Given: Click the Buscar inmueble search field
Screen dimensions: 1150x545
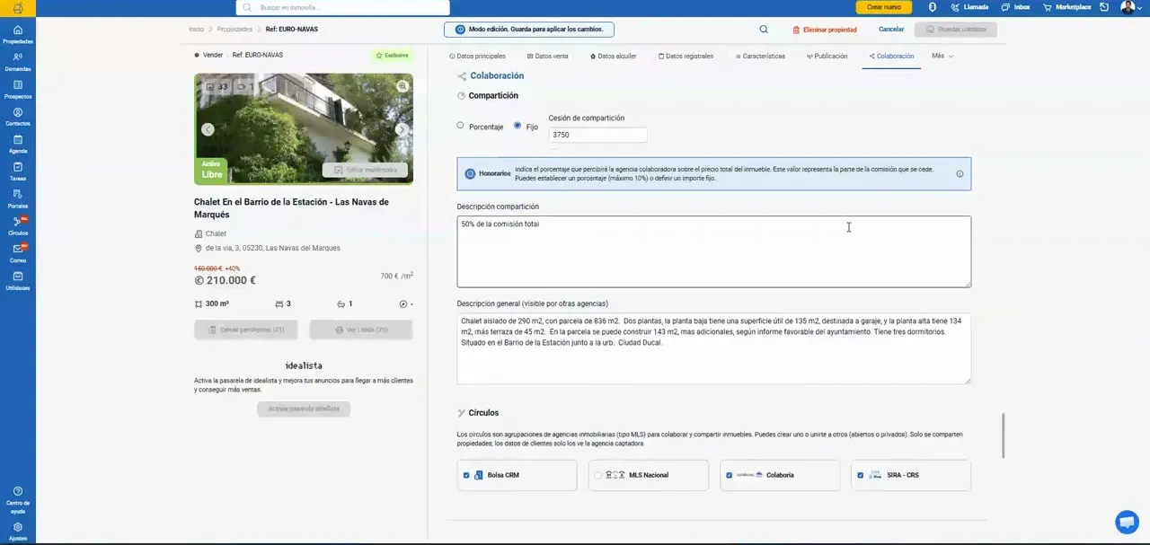Looking at the screenshot, I should [x=343, y=7].
